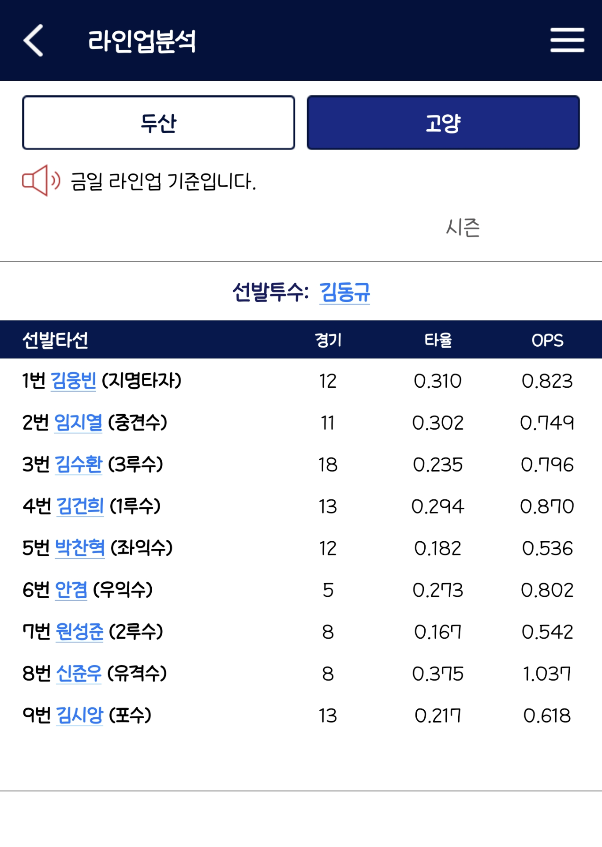Viewport: 602px width, 847px height.
Task: Tap right fielder 안겸 name
Action: pyautogui.click(x=71, y=590)
